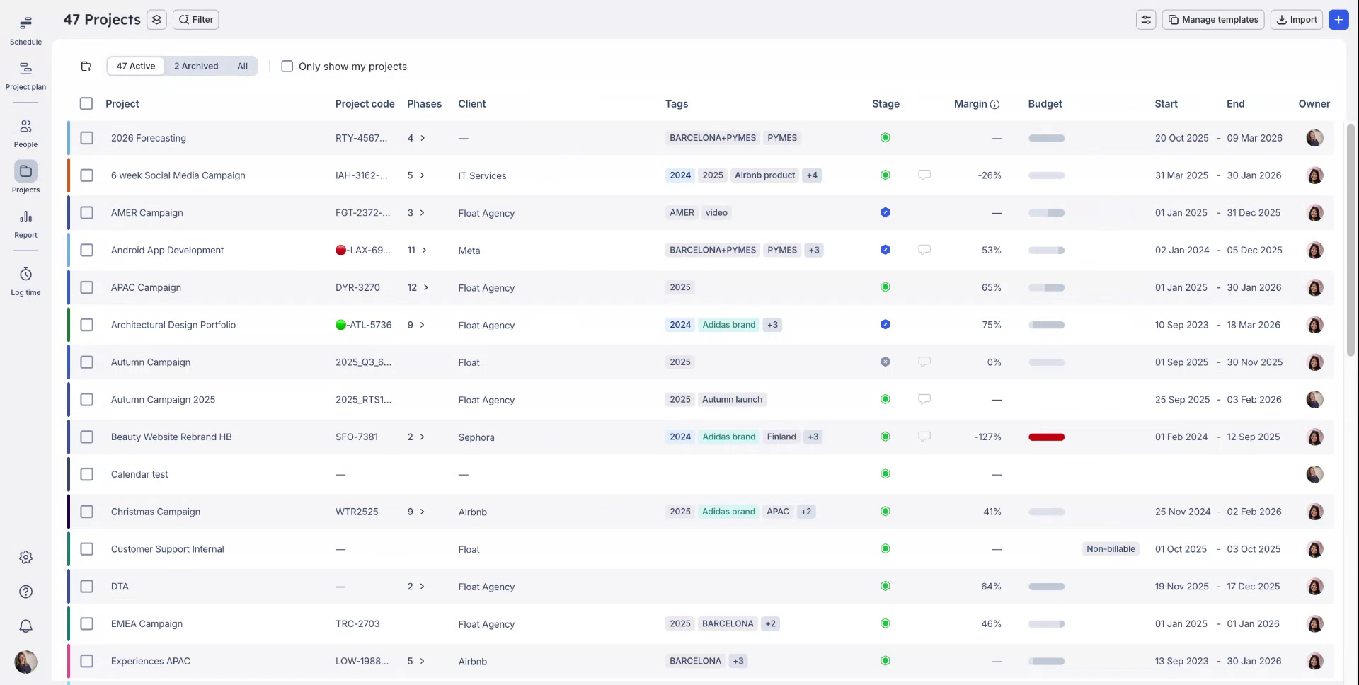
Task: Click the red budget bar for Beauty Website Rebrand HB
Action: [1046, 437]
